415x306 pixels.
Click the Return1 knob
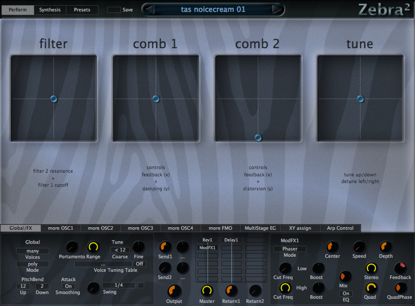[231, 291]
